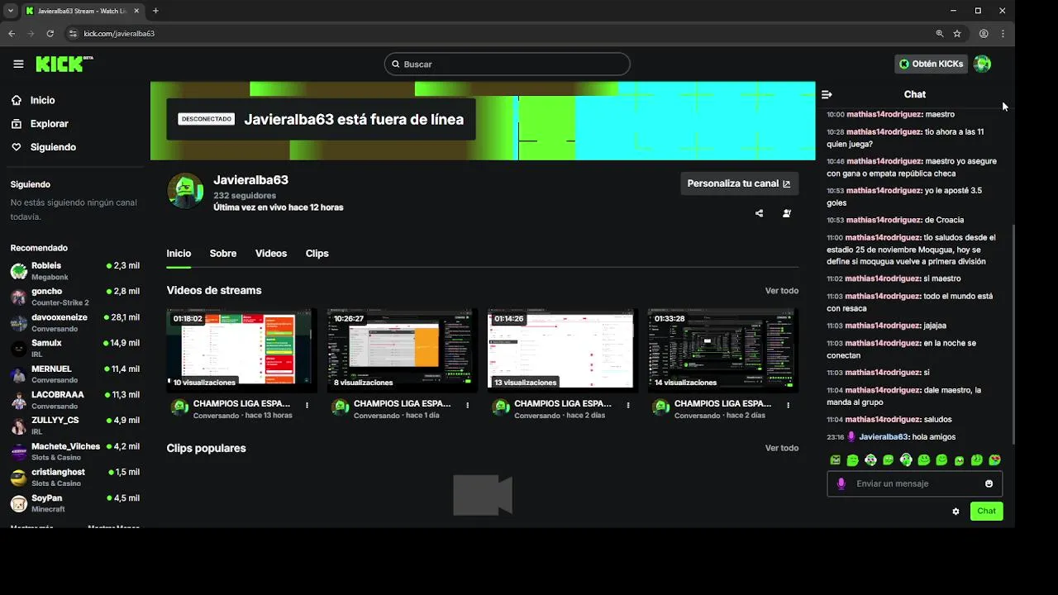This screenshot has width=1058, height=595.
Task: Open recommended channel goncho
Action: (74, 297)
